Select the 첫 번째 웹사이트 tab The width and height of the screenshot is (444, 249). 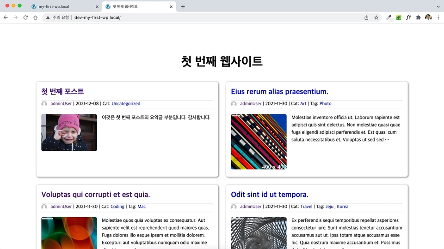139,6
